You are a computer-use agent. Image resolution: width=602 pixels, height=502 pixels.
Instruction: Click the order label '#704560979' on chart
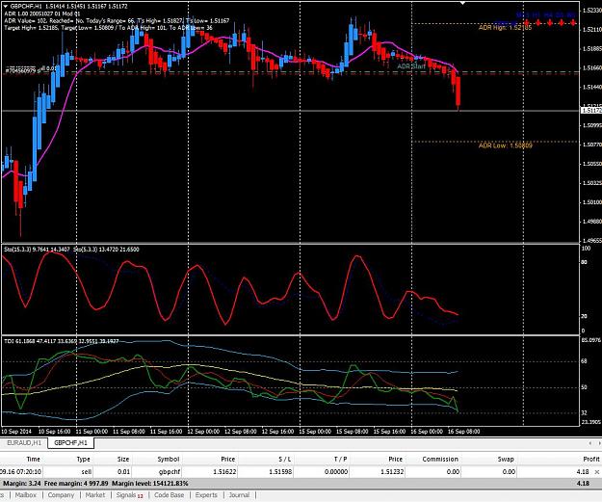(20, 70)
